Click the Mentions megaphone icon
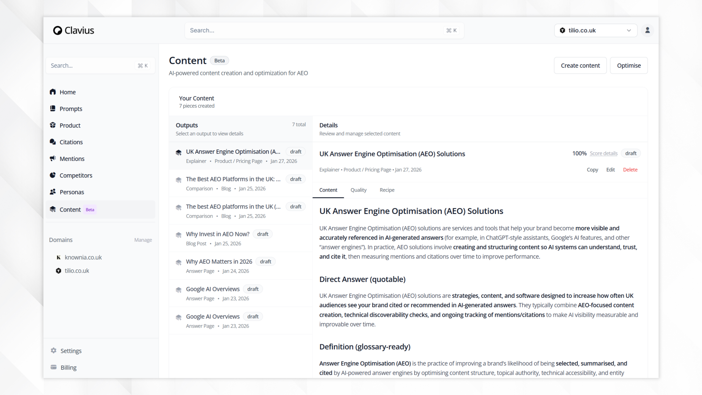Viewport: 702px width, 395px height. (53, 159)
